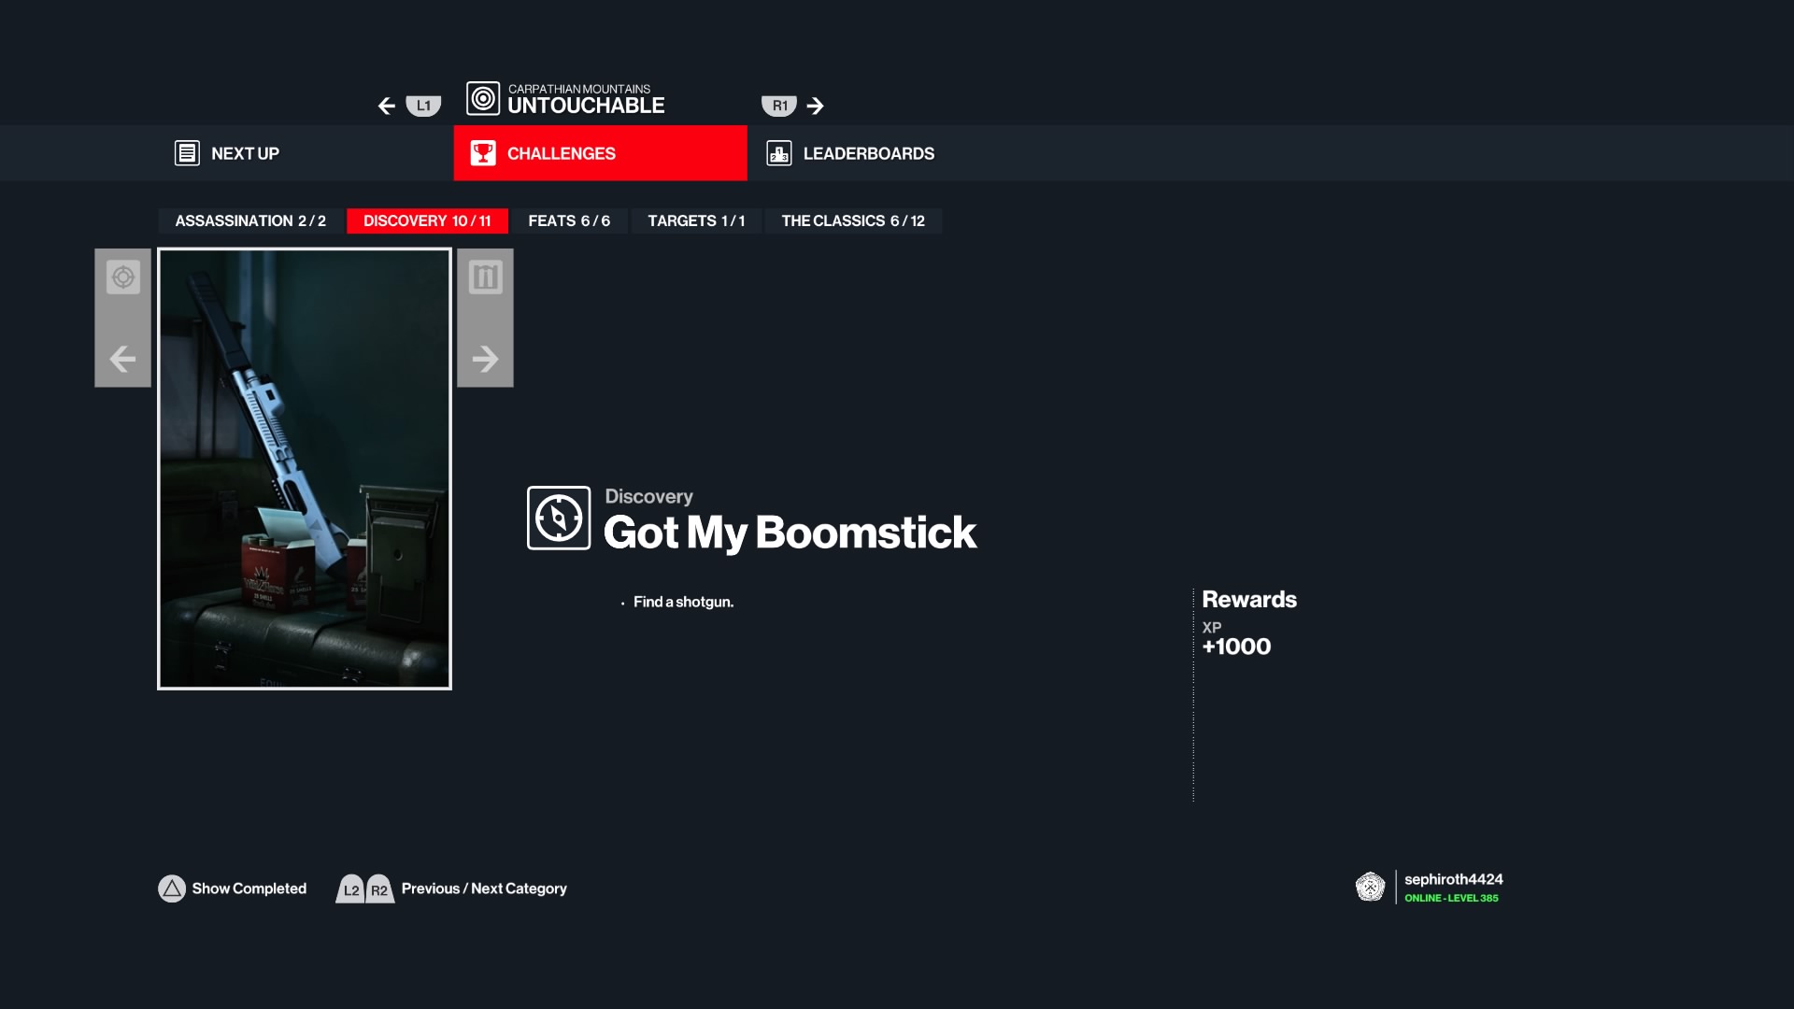Select the Got My Boomstick shotgun thumbnail
1794x1009 pixels.
coord(305,469)
